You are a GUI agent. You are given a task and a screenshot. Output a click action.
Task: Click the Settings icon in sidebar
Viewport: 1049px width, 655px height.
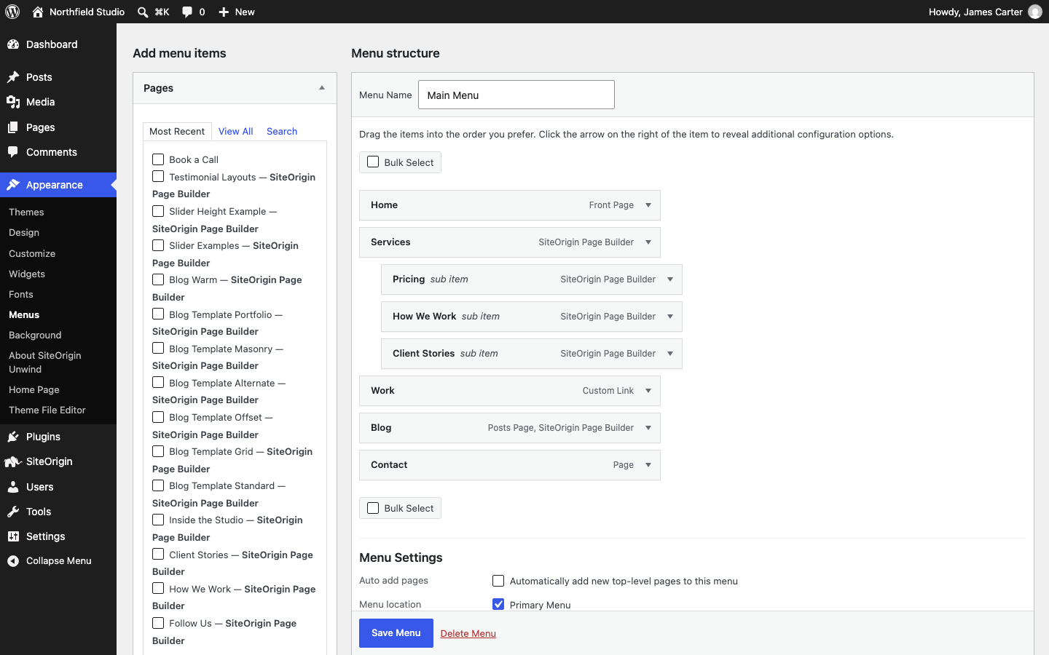(13, 536)
